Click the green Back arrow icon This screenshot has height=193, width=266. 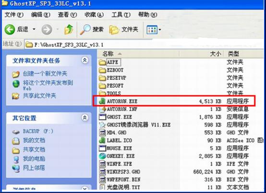10,29
